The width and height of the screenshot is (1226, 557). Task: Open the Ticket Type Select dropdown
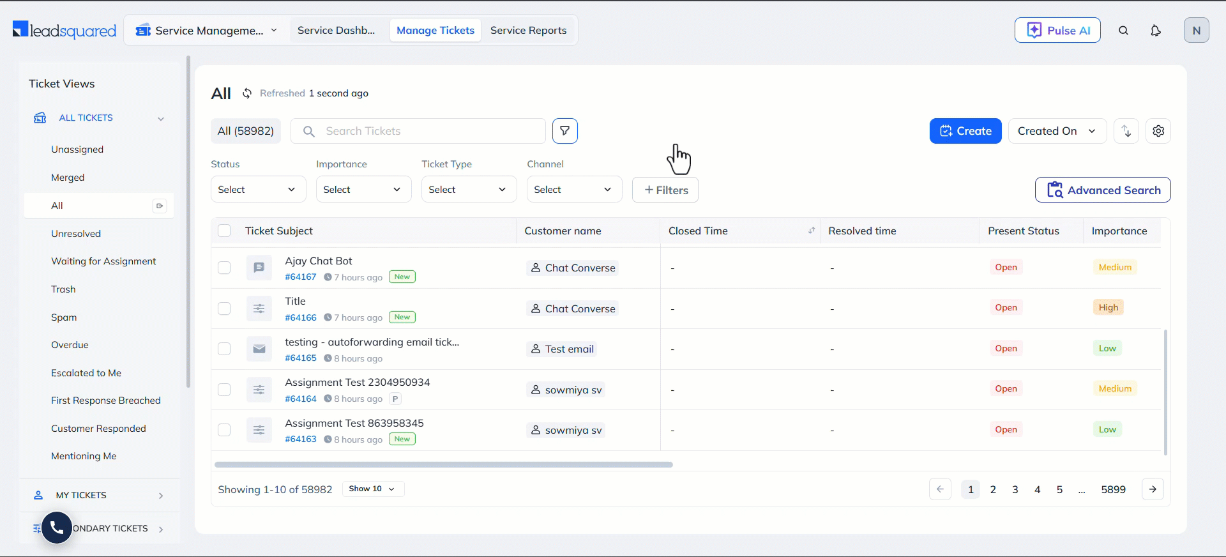point(469,190)
